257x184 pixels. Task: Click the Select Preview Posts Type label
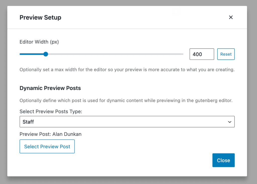tap(51, 112)
